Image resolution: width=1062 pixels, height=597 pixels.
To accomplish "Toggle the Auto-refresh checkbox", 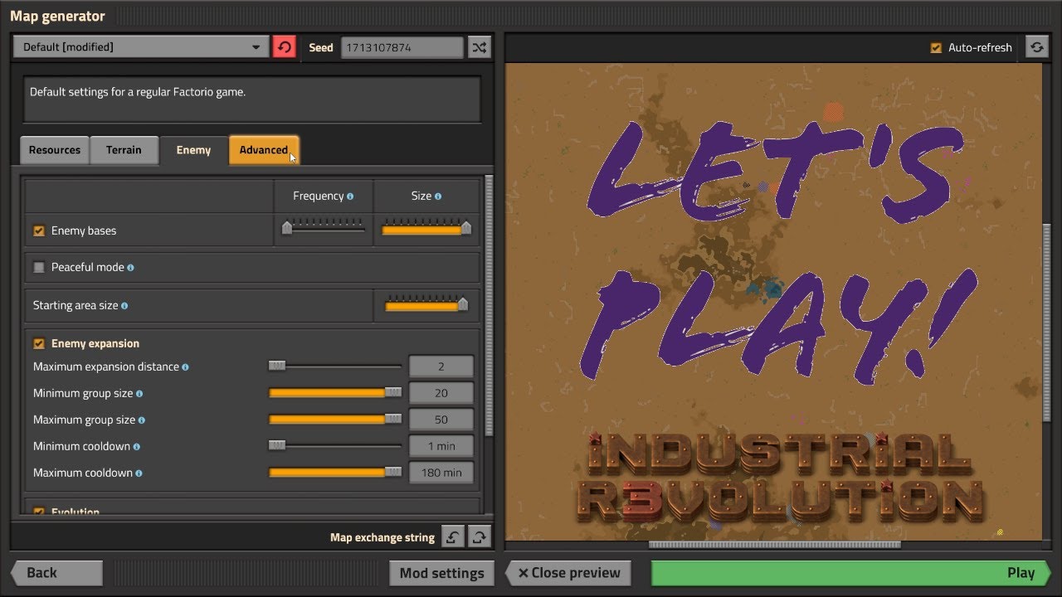I will tap(936, 48).
